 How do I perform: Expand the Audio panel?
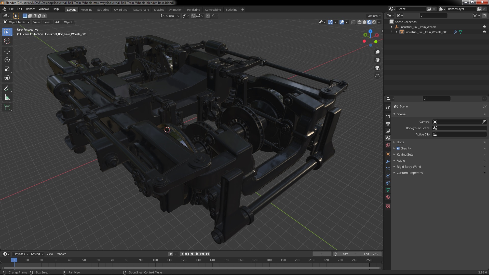click(x=401, y=160)
